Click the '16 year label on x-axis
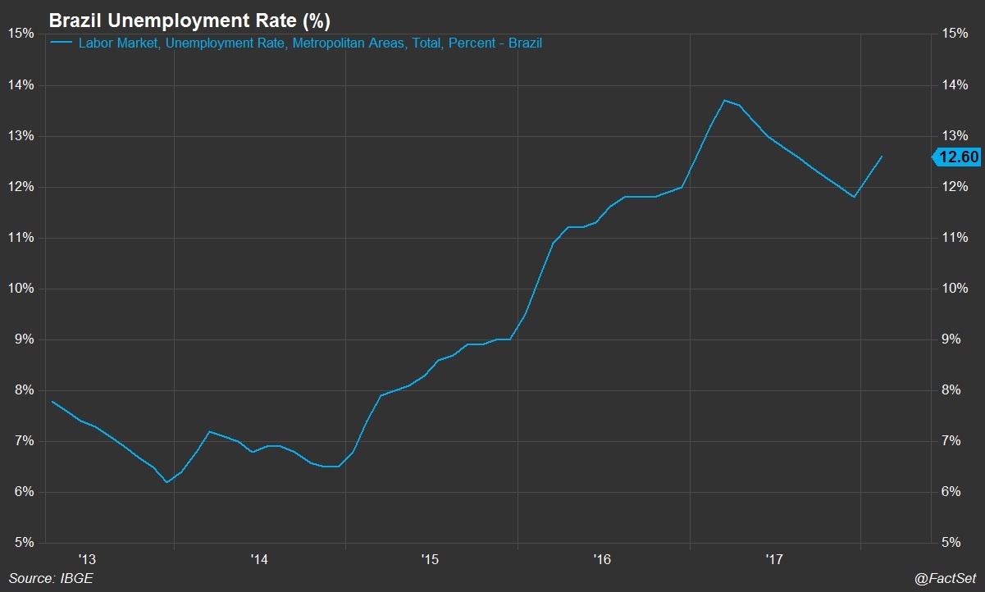This screenshot has height=592, width=985. point(602,560)
